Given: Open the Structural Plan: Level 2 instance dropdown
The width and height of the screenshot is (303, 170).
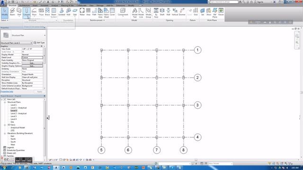Looking at the screenshot, I should [16, 43].
